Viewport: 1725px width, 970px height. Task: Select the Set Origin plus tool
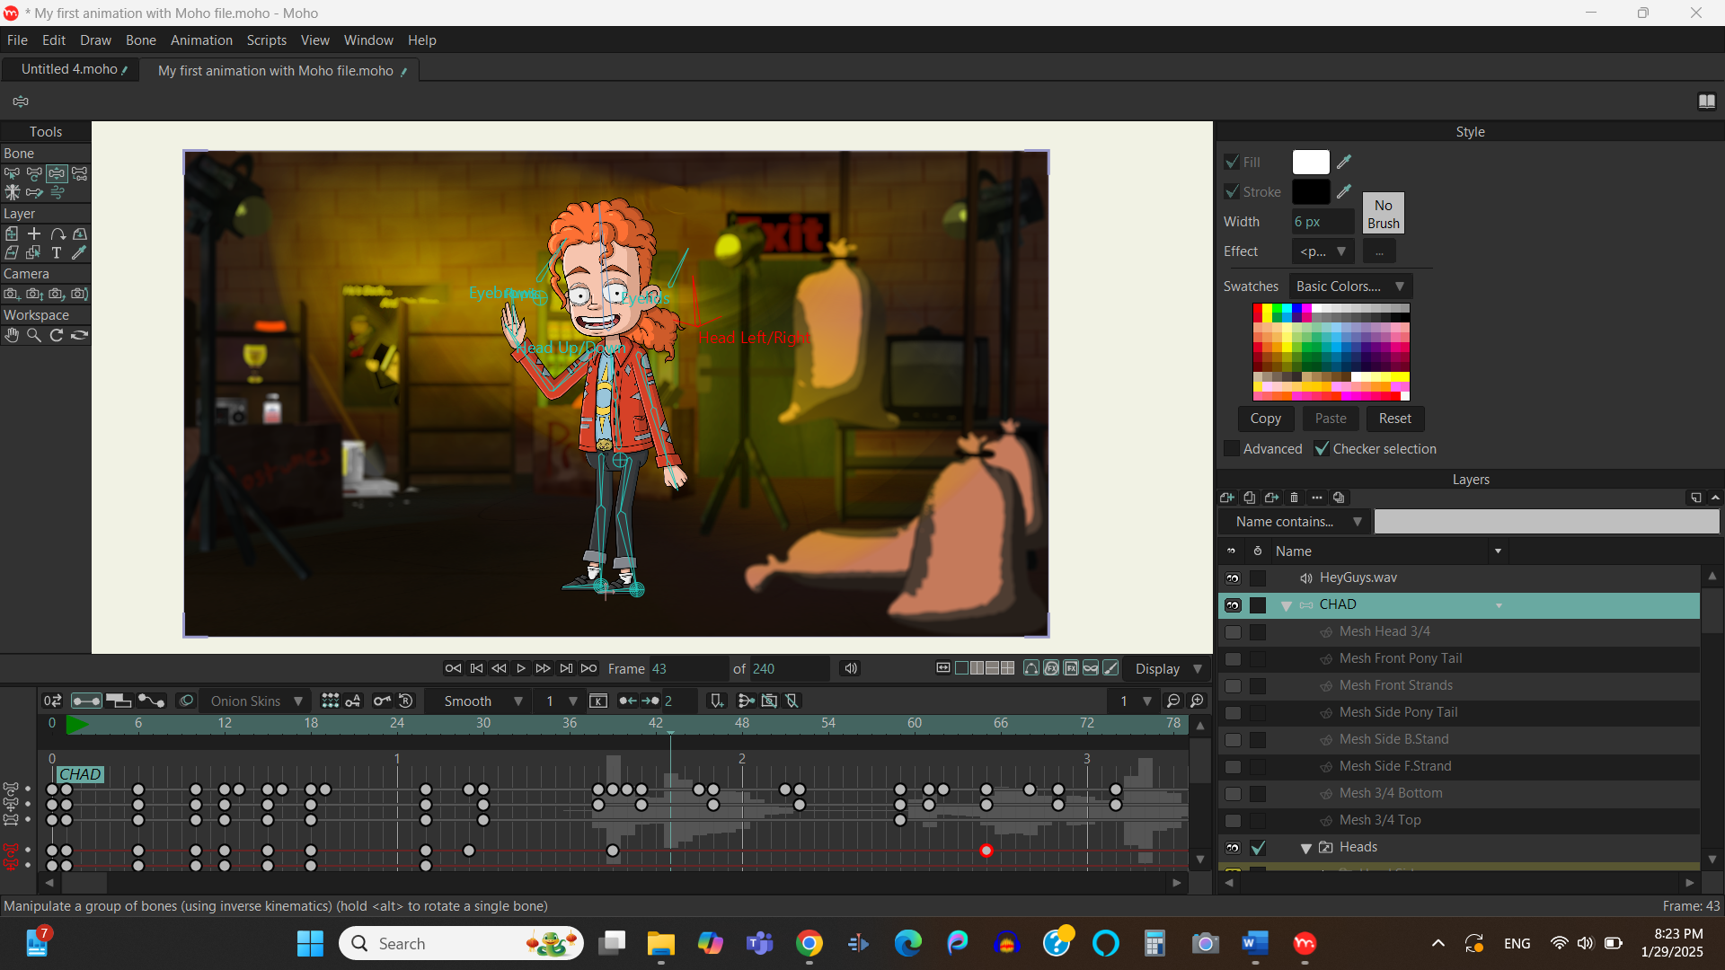(34, 234)
